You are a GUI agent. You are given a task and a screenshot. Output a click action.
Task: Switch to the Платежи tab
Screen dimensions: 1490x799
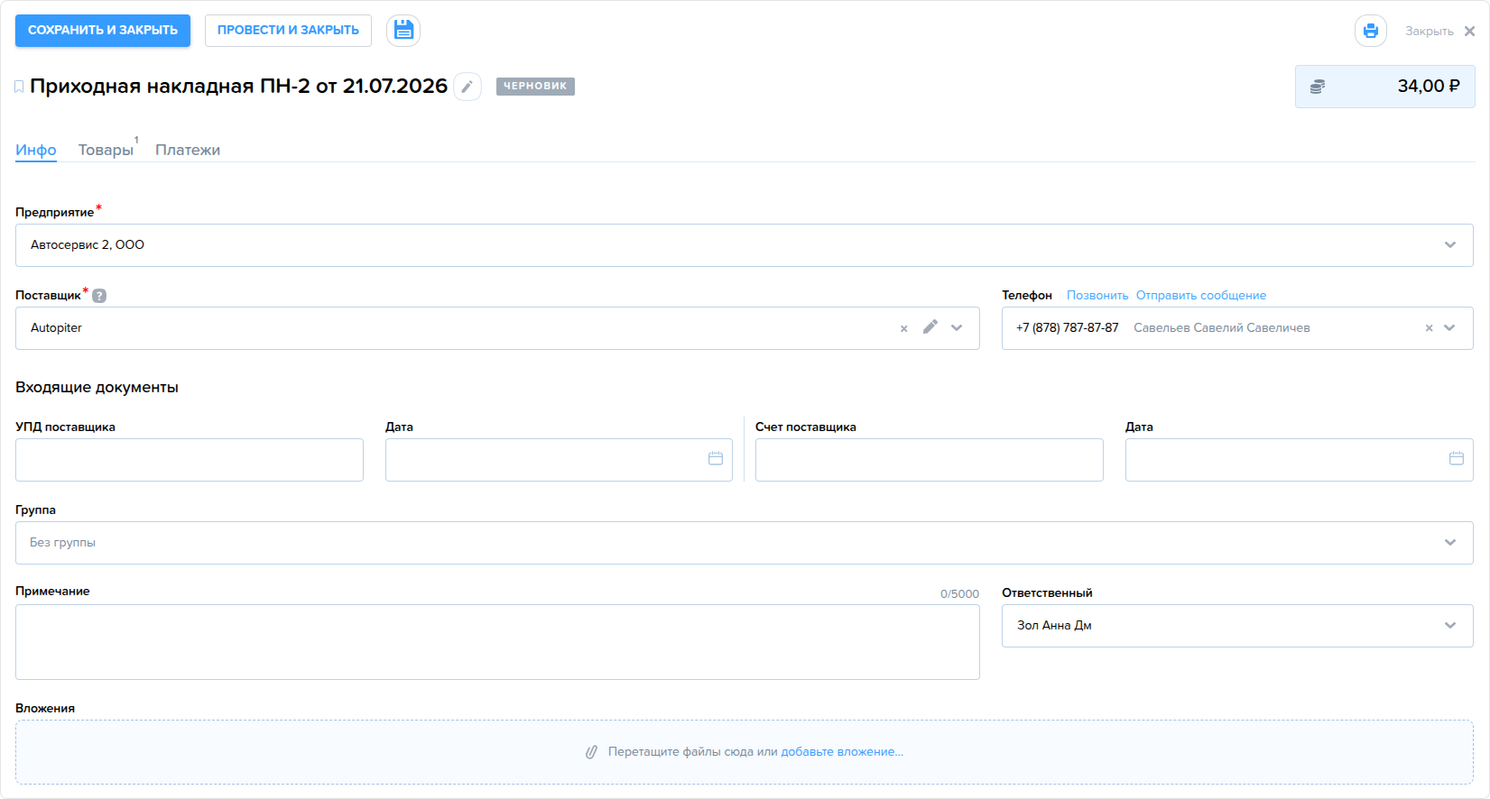coord(188,150)
